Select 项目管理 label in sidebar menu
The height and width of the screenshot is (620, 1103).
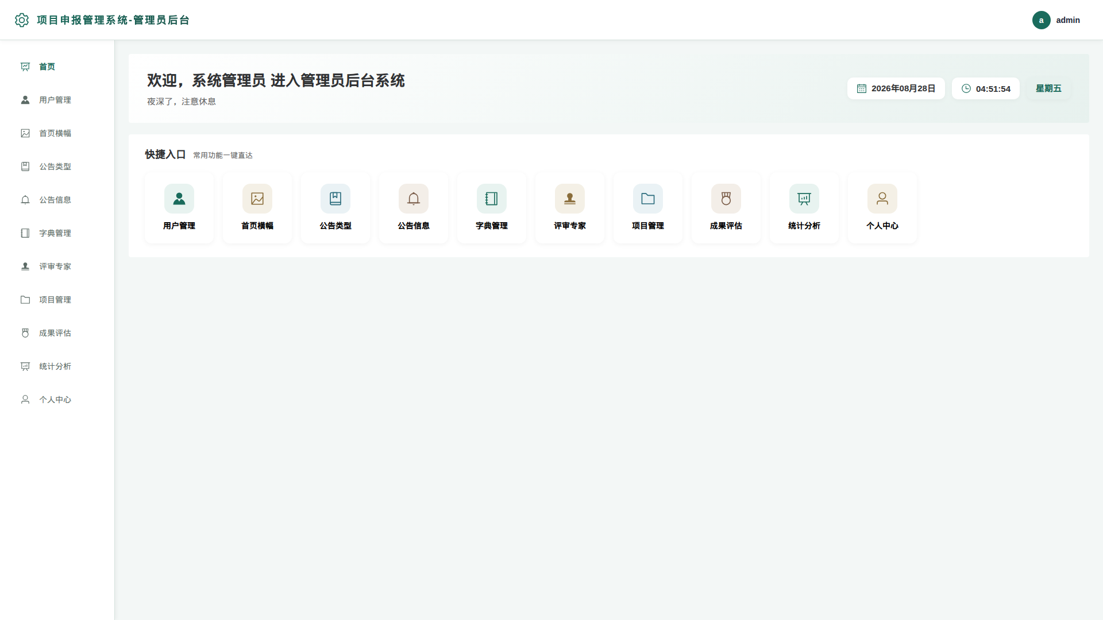pos(55,300)
